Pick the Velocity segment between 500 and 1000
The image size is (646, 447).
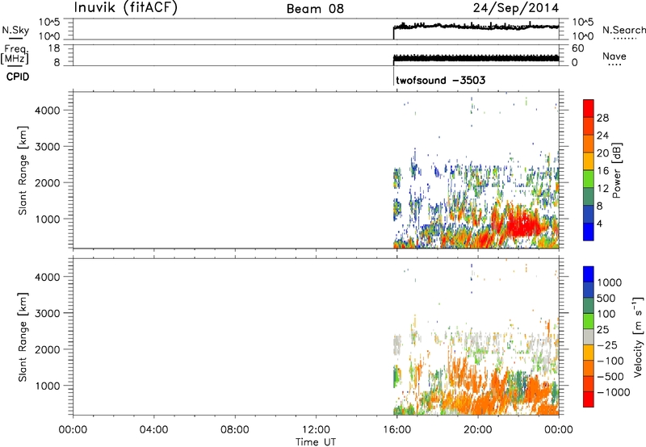pos(589,290)
